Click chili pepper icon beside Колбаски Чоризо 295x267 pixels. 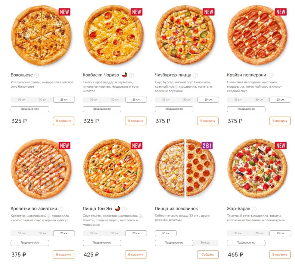[125, 75]
